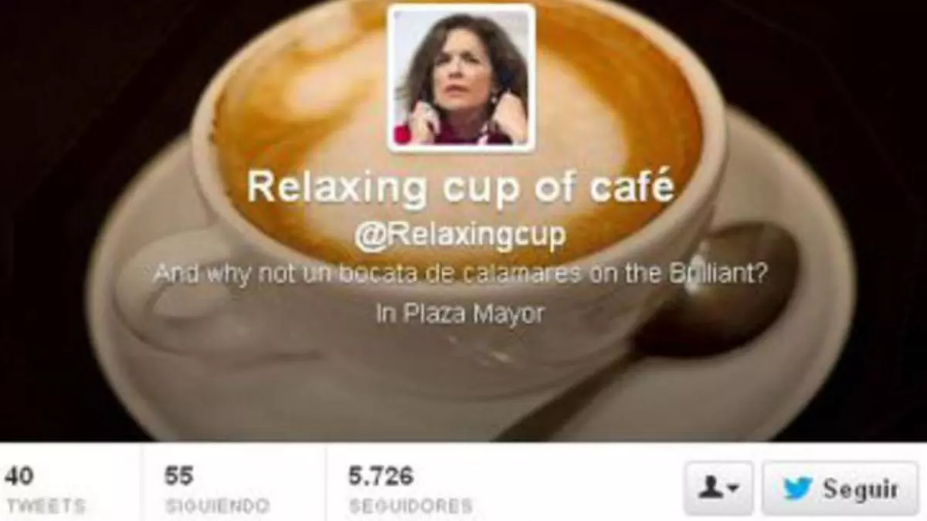This screenshot has width=927, height=521.
Task: Open the SIGUIENDO label tab
Action: (217, 506)
